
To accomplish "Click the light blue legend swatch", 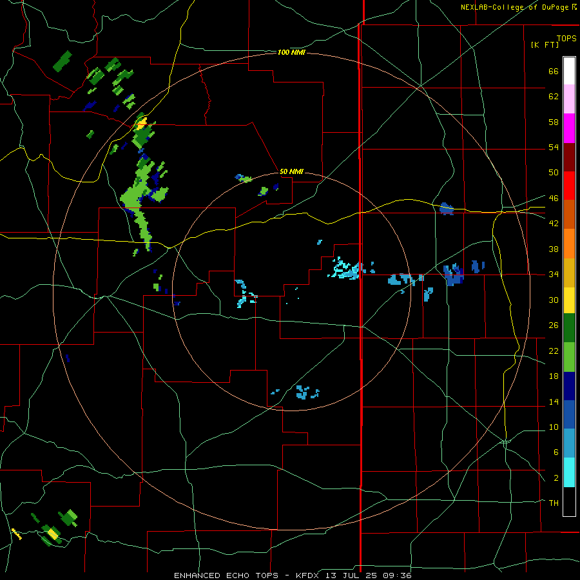I will pyautogui.click(x=569, y=443).
